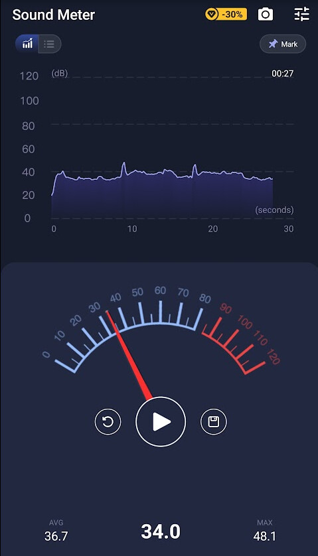Save the recording with the floppy disk icon

[x=213, y=421]
